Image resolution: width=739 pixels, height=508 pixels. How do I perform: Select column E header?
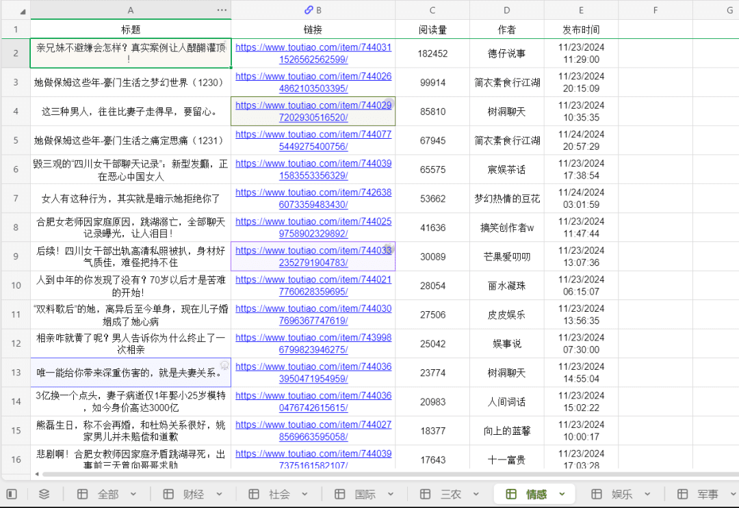[x=581, y=10]
